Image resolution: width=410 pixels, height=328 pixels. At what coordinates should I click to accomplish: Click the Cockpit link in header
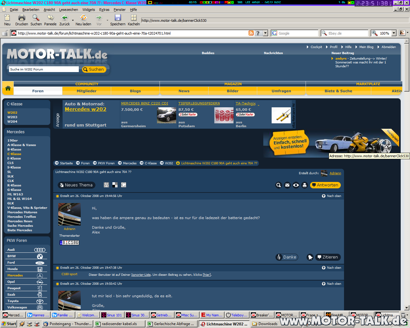pos(316,47)
